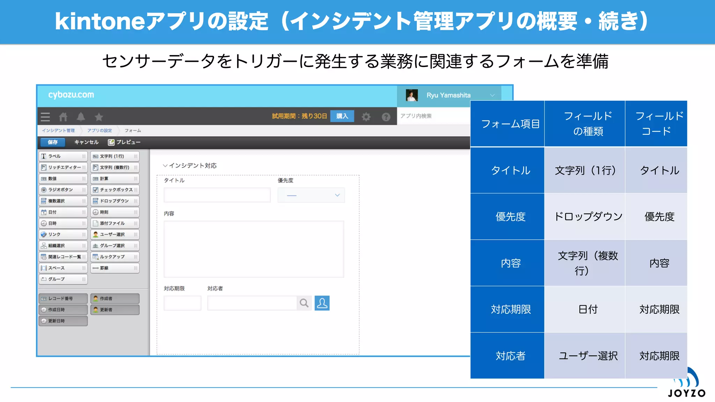715x402 pixels.
Task: Open the Ryu Yamashita user menu
Action: (449, 95)
